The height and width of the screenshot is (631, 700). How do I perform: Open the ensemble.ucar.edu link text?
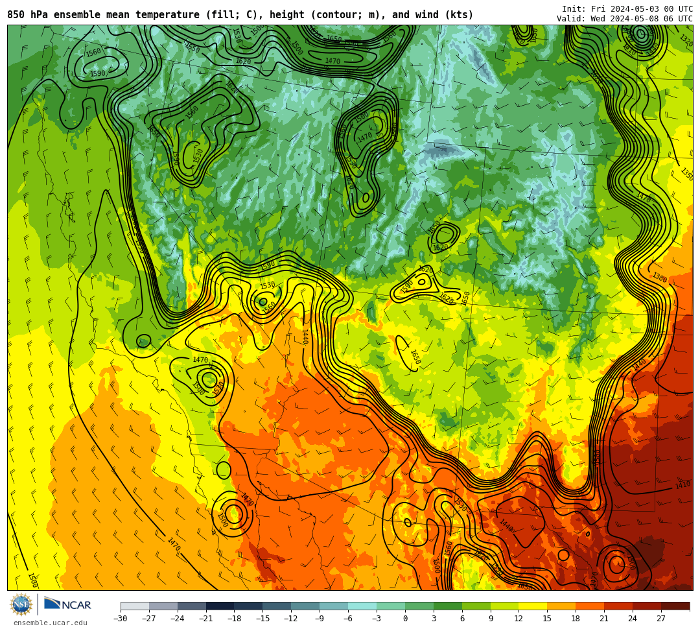pos(51,623)
